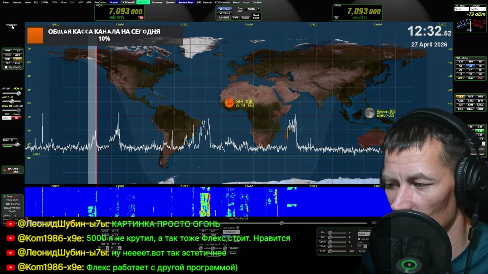Viewport: 488px width, 274px height.
Task: Open the RX1 Meter Signal dropdown
Action: tap(461, 9)
